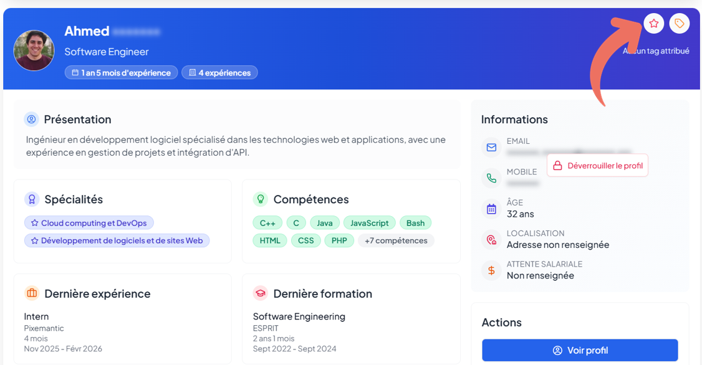Click the Dernière formation graduation cap icon
The image size is (702, 365).
261,293
